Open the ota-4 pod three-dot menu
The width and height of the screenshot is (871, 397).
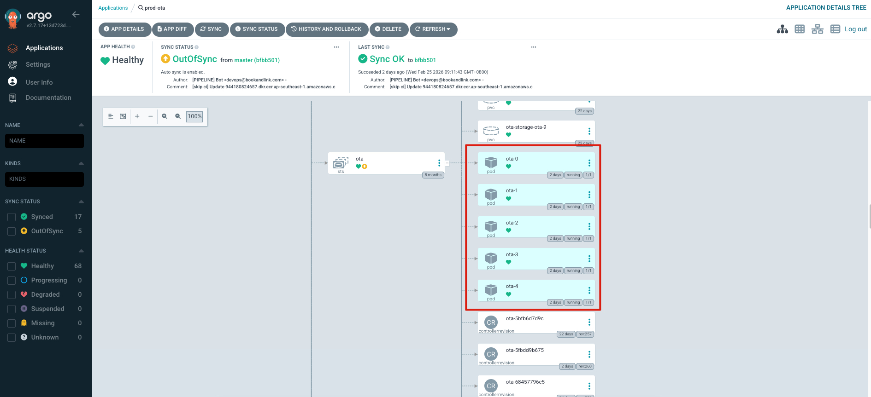pyautogui.click(x=589, y=290)
